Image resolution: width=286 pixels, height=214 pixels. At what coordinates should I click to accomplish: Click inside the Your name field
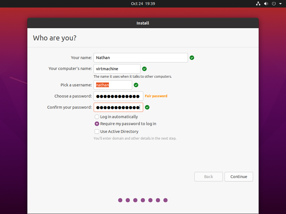140,58
